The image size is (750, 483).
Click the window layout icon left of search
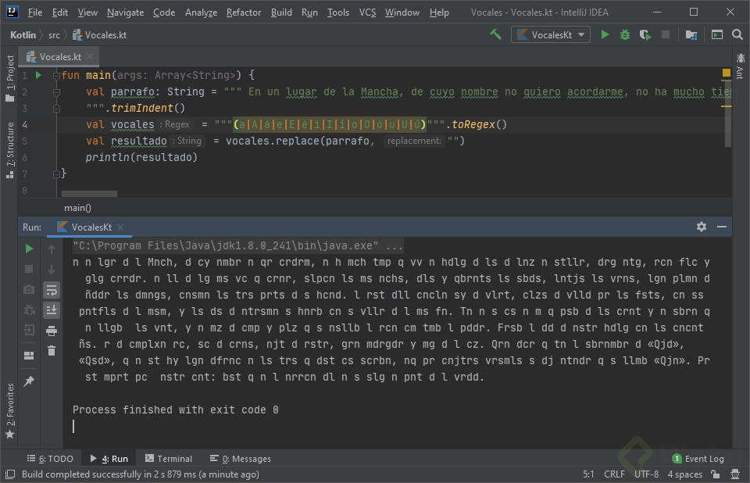pyautogui.click(x=717, y=34)
